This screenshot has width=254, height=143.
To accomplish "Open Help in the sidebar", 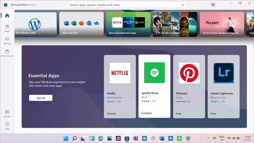I will point(7,126).
